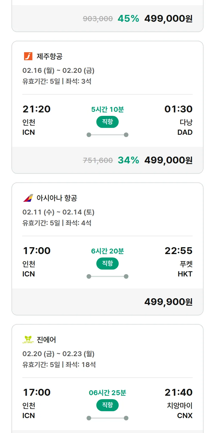Click the Jin Air butterfly logo
This screenshot has height=433, width=215.
point(28,340)
